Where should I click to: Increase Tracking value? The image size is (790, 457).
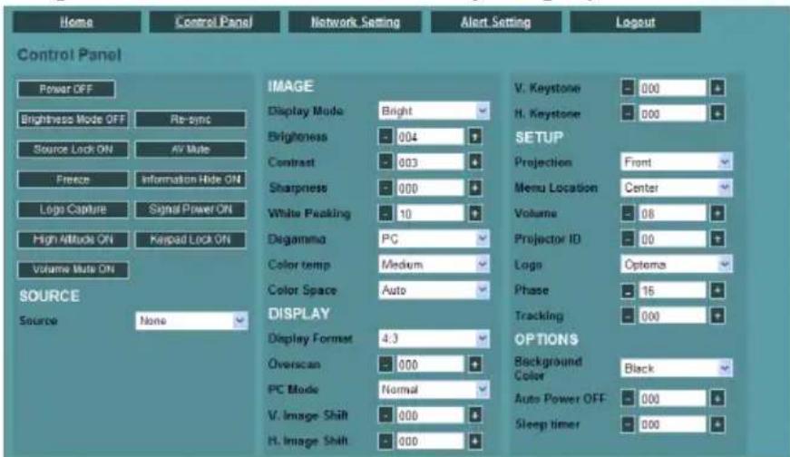tap(717, 316)
